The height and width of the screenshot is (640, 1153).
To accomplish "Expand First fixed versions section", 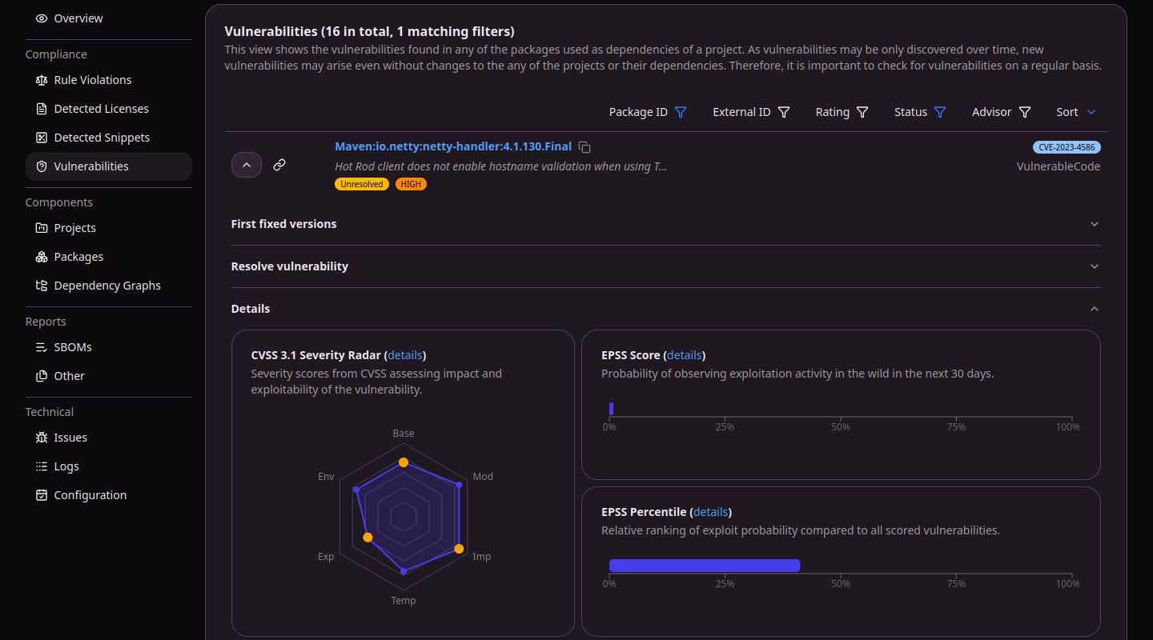I will tap(666, 224).
